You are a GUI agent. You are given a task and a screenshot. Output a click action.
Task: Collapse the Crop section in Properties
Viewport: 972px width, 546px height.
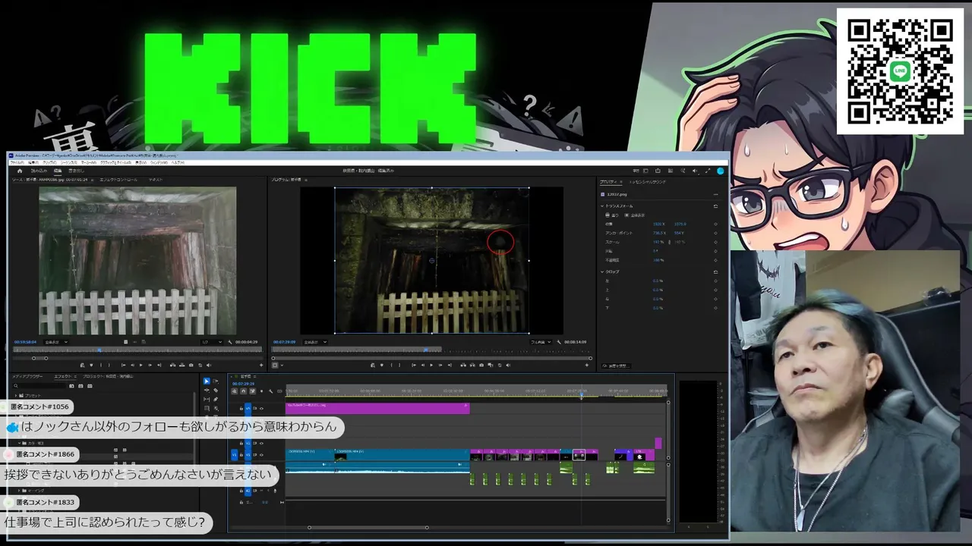602,271
